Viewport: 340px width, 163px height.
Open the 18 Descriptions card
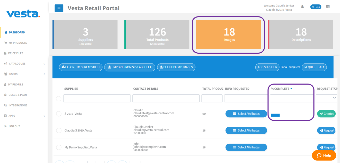click(301, 35)
